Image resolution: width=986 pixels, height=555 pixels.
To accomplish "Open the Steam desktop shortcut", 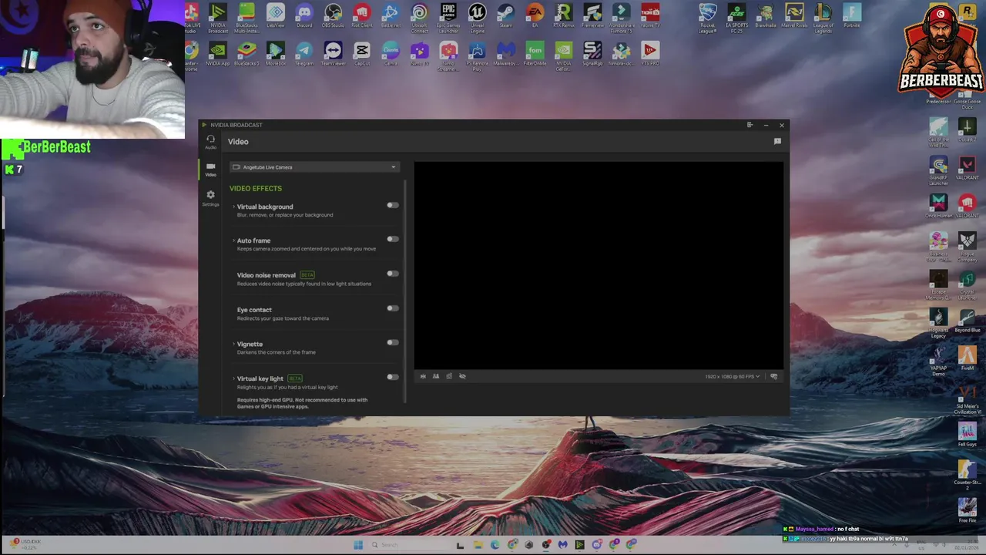I will point(505,15).
